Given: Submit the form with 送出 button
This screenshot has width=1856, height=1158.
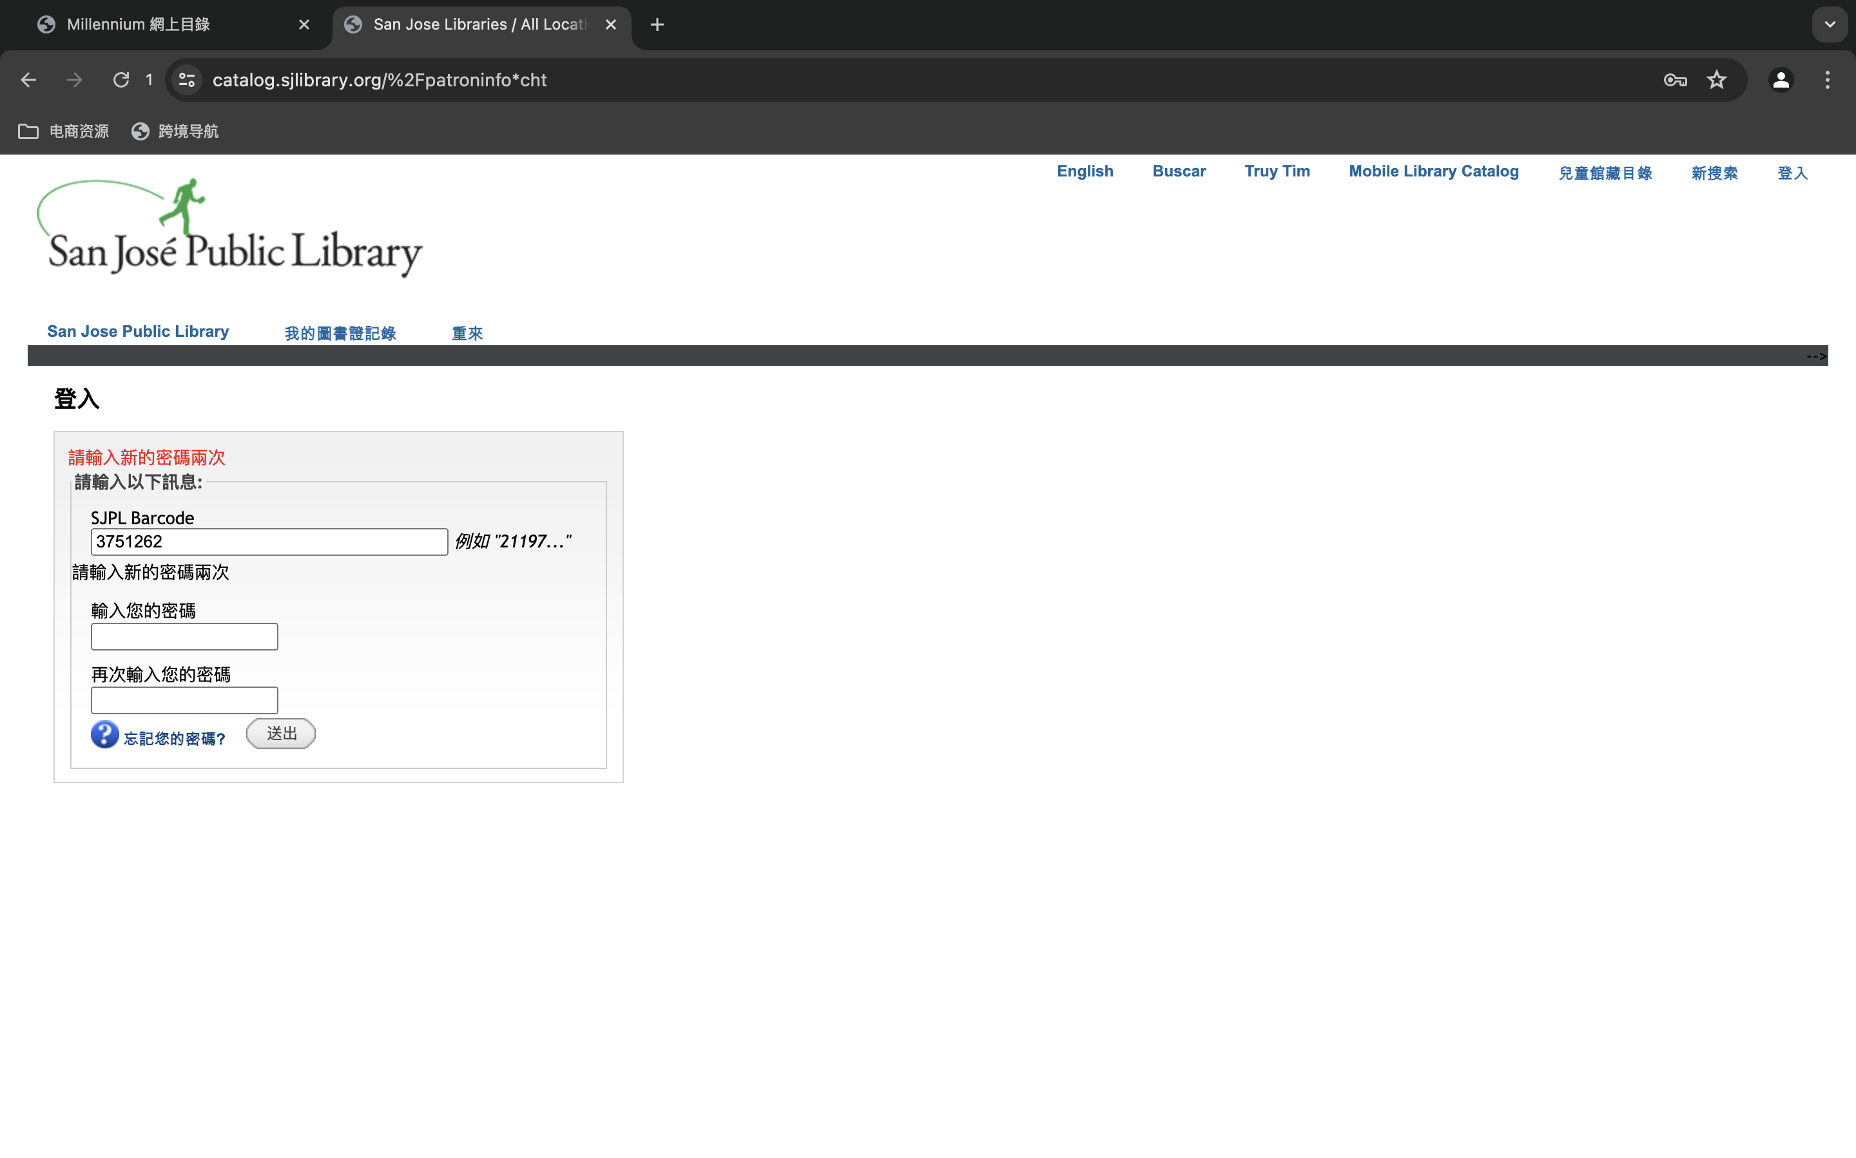Looking at the screenshot, I should pyautogui.click(x=280, y=734).
